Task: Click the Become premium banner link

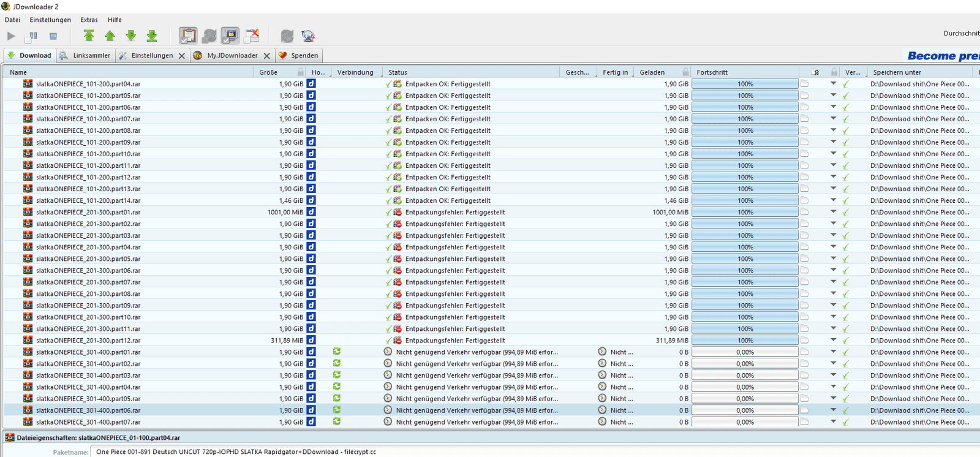Action: click(943, 56)
